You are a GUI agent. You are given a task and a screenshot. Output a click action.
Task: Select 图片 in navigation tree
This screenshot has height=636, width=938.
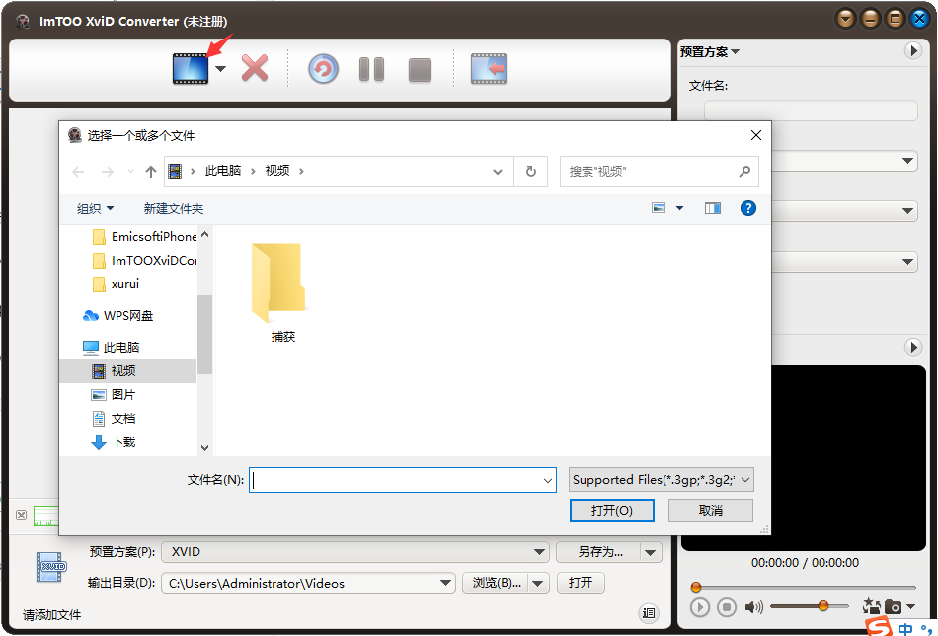point(114,395)
